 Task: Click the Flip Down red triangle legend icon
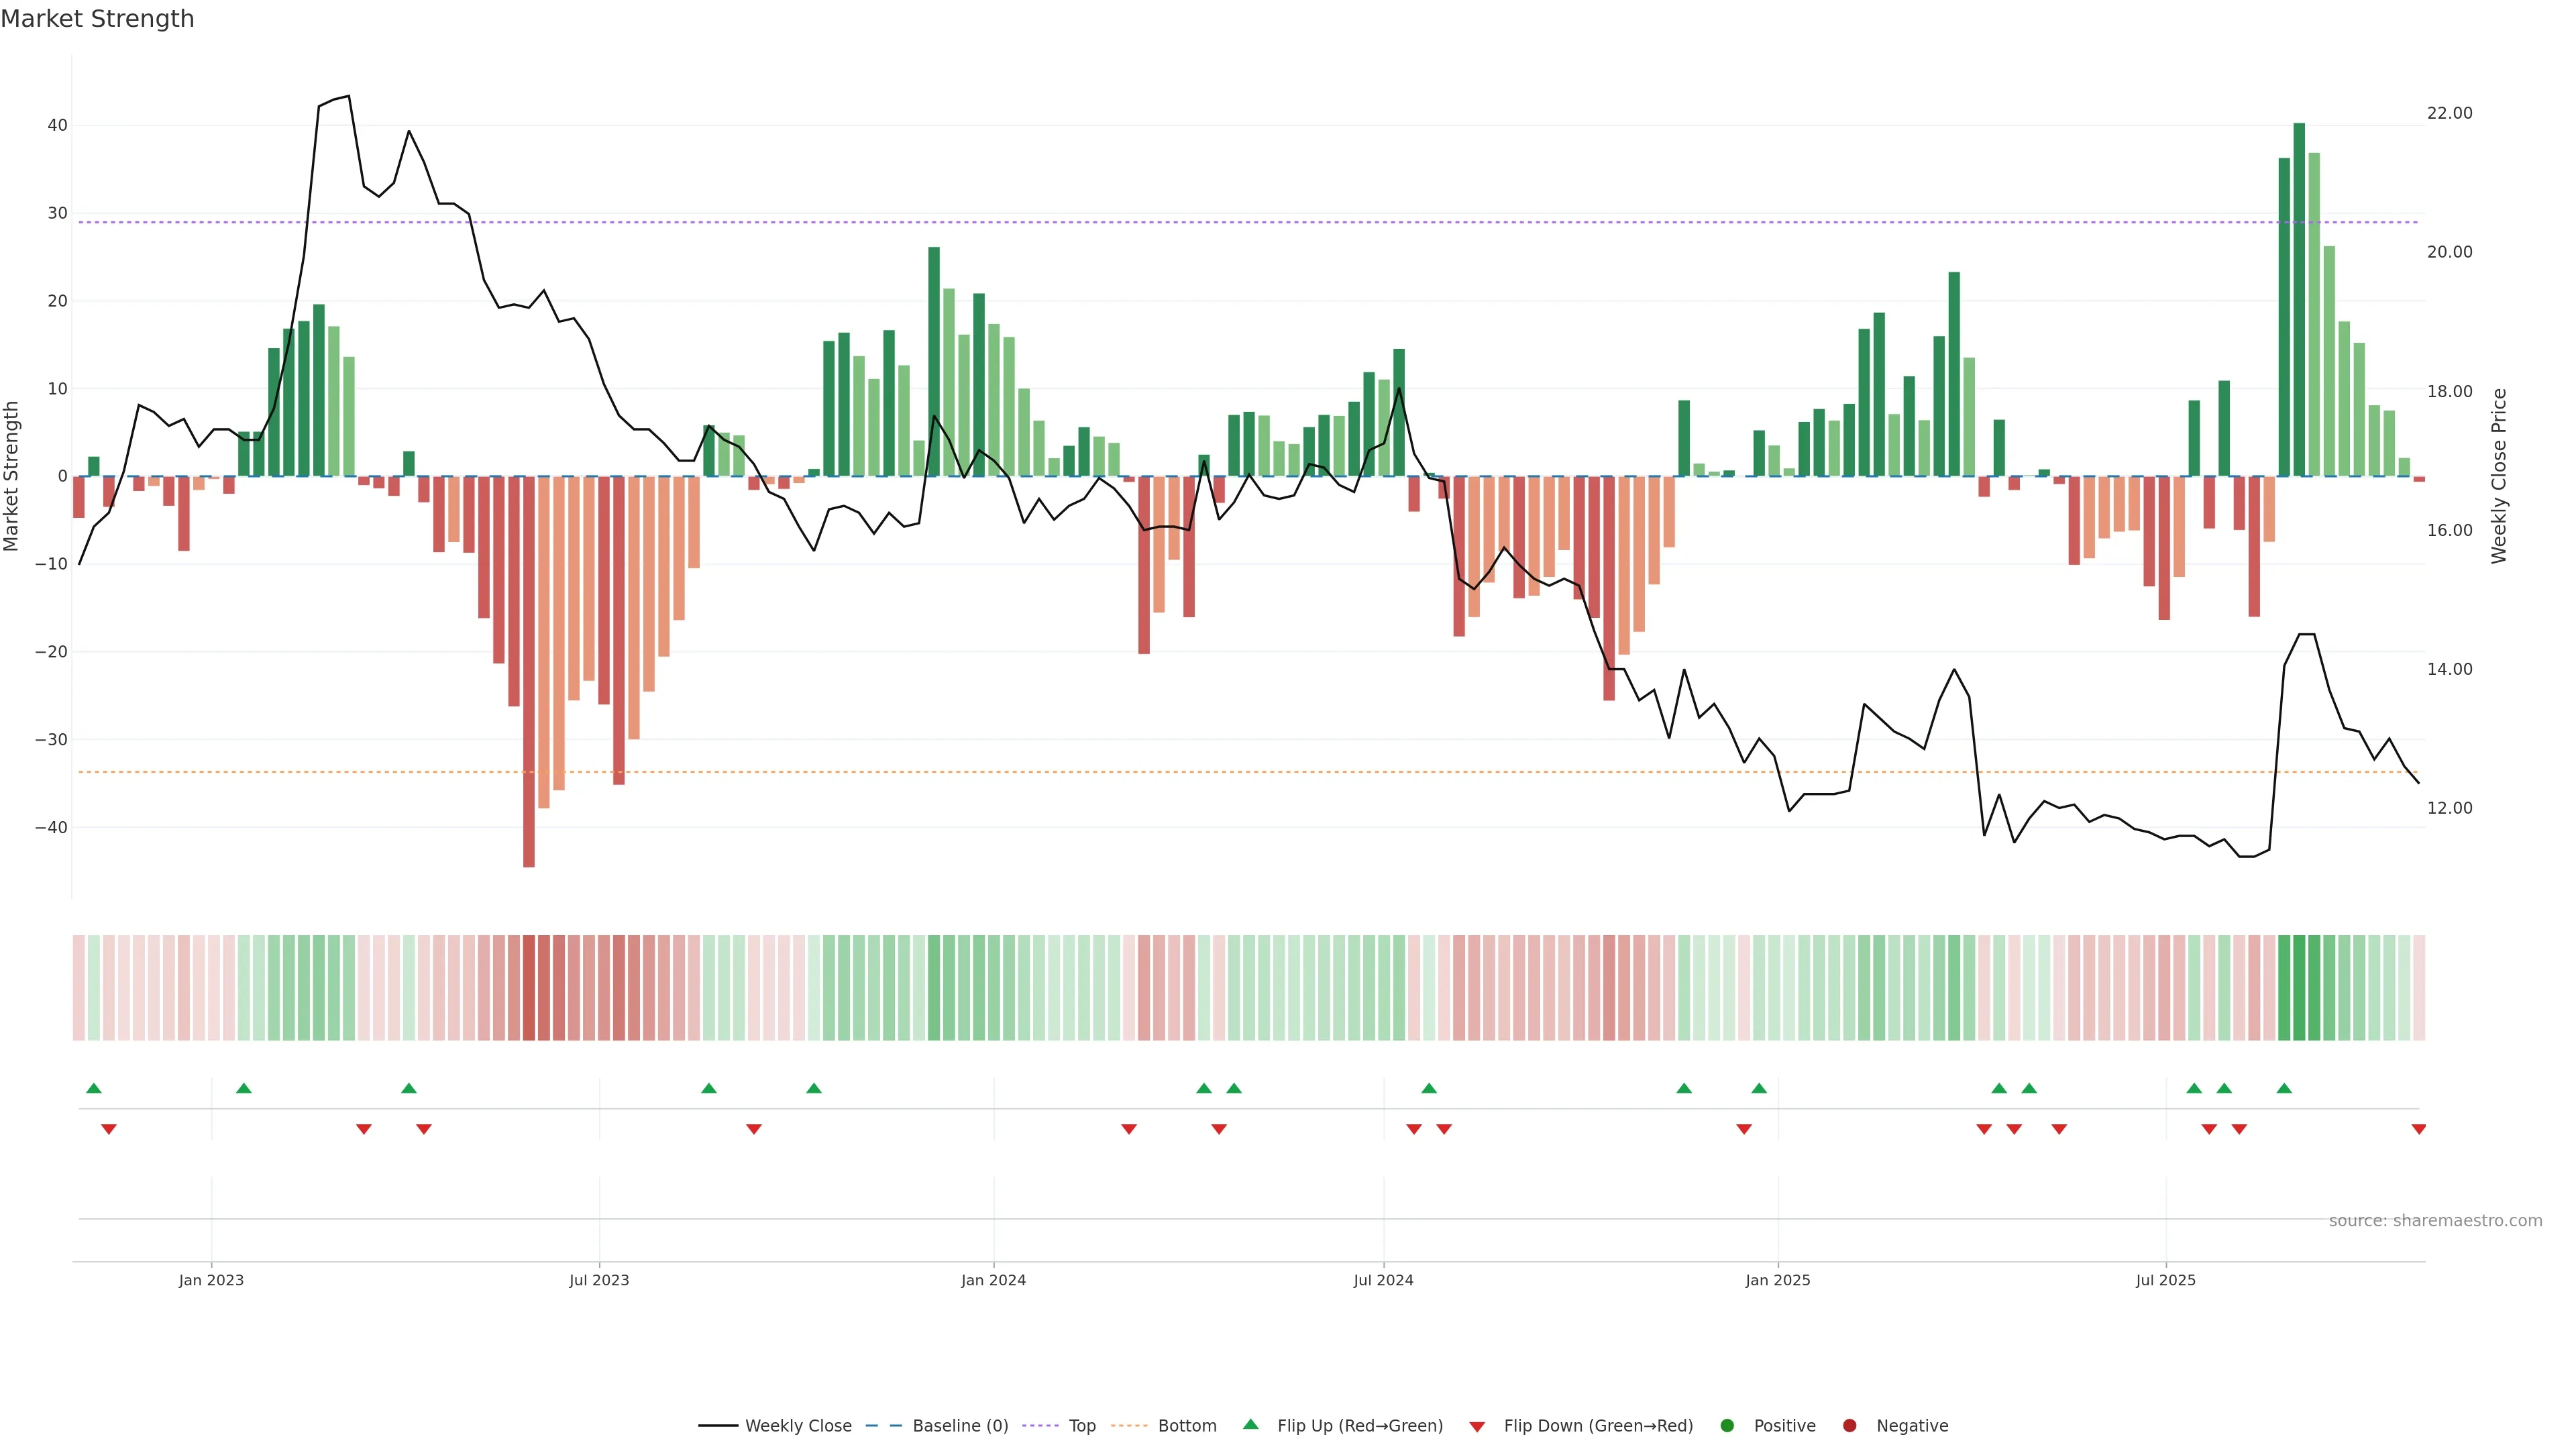(x=1477, y=1427)
